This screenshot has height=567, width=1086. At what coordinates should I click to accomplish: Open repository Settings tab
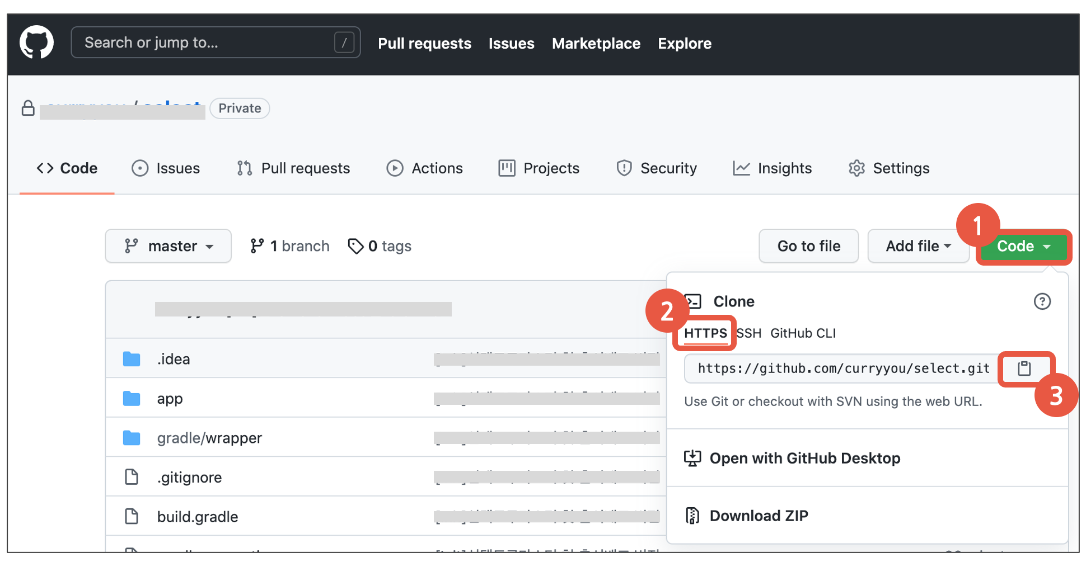tap(889, 168)
